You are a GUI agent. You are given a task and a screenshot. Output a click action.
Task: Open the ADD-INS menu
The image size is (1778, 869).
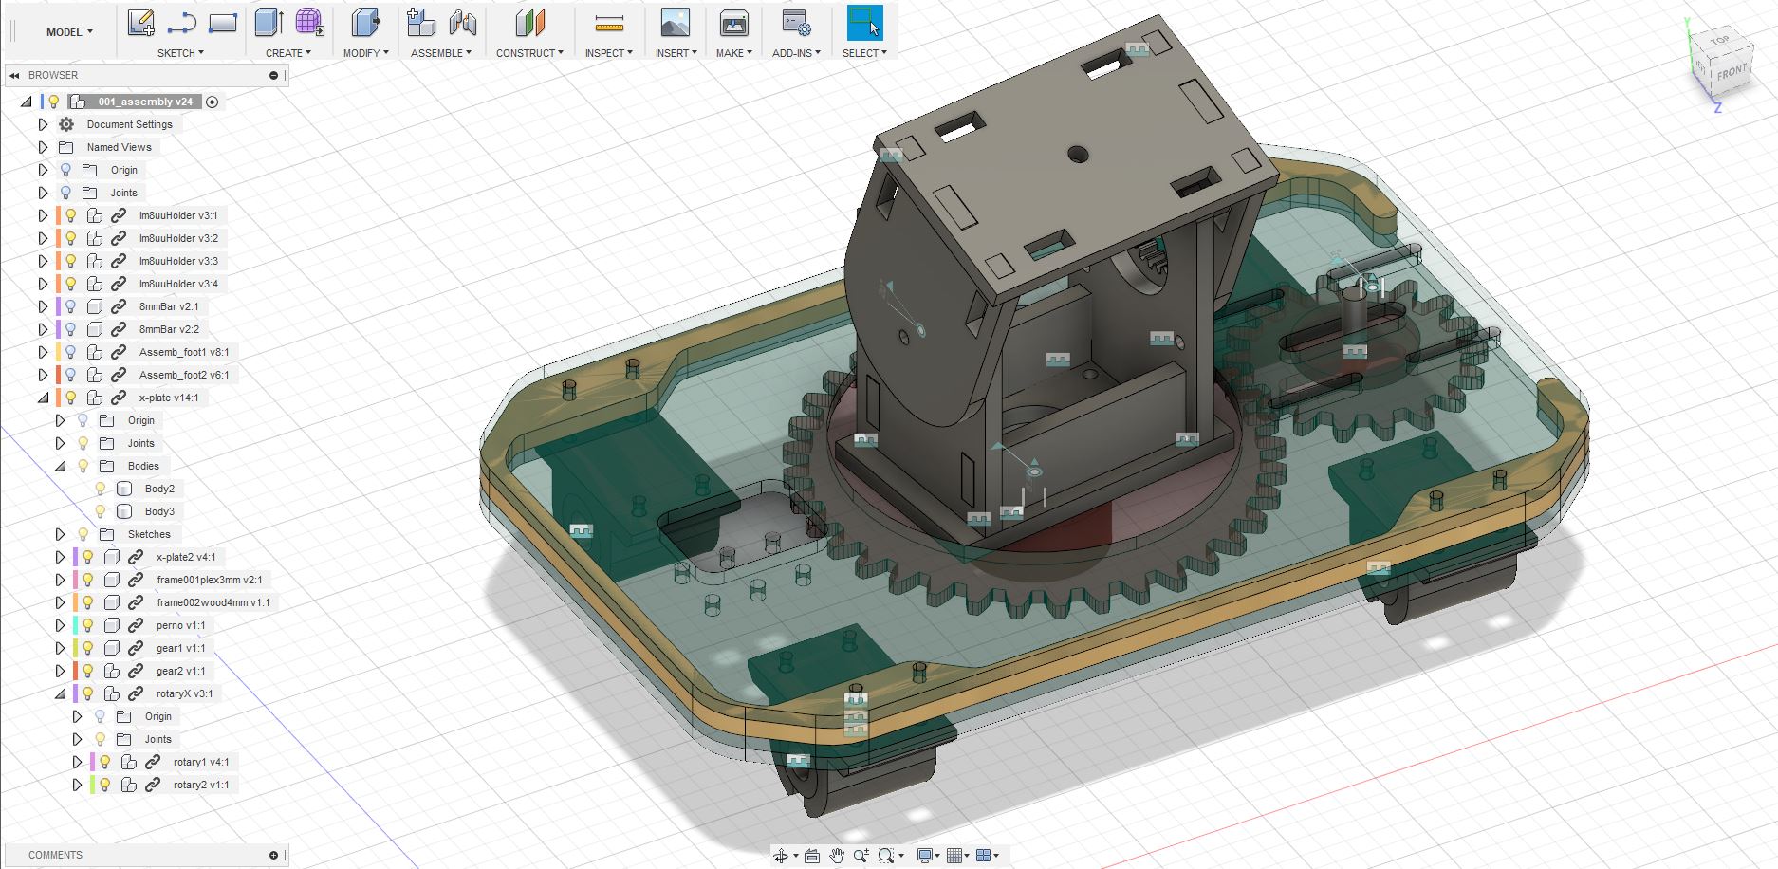point(796,53)
